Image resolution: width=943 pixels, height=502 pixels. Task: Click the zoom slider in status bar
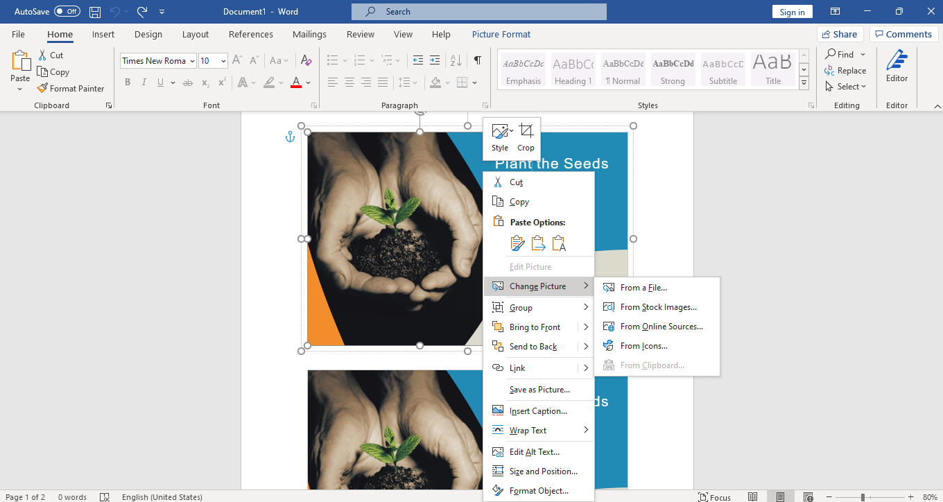(863, 497)
